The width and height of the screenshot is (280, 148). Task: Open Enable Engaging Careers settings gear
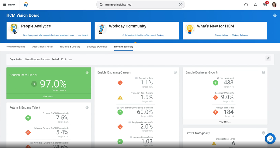[175, 72]
